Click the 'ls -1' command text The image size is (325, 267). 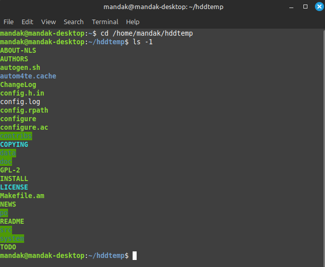(143, 42)
